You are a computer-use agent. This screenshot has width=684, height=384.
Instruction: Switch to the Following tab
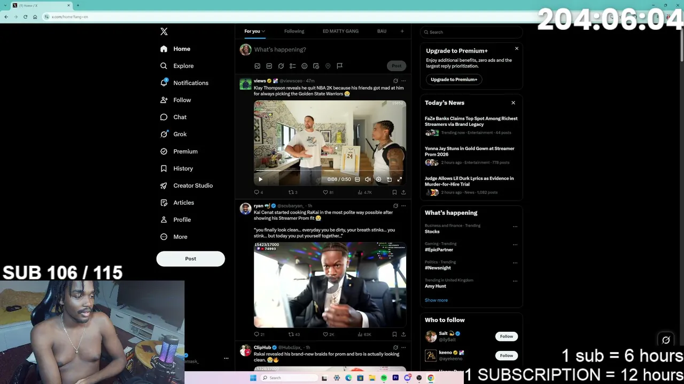click(294, 31)
